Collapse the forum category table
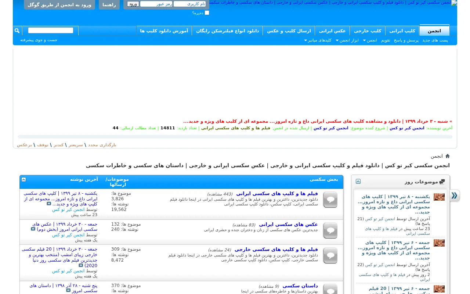Viewport: 470px width, 294px height. (23, 179)
